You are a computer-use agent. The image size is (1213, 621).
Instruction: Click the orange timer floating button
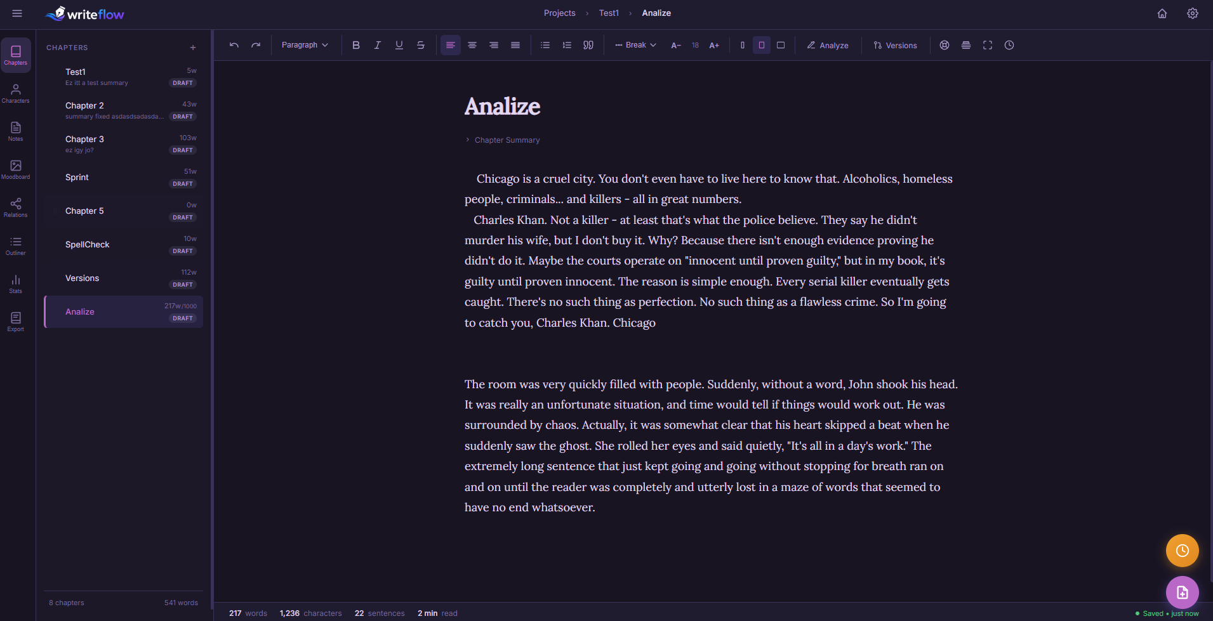pos(1182,551)
